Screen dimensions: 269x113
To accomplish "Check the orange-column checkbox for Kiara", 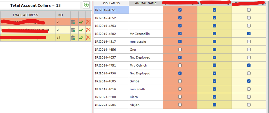I will point(180,97).
